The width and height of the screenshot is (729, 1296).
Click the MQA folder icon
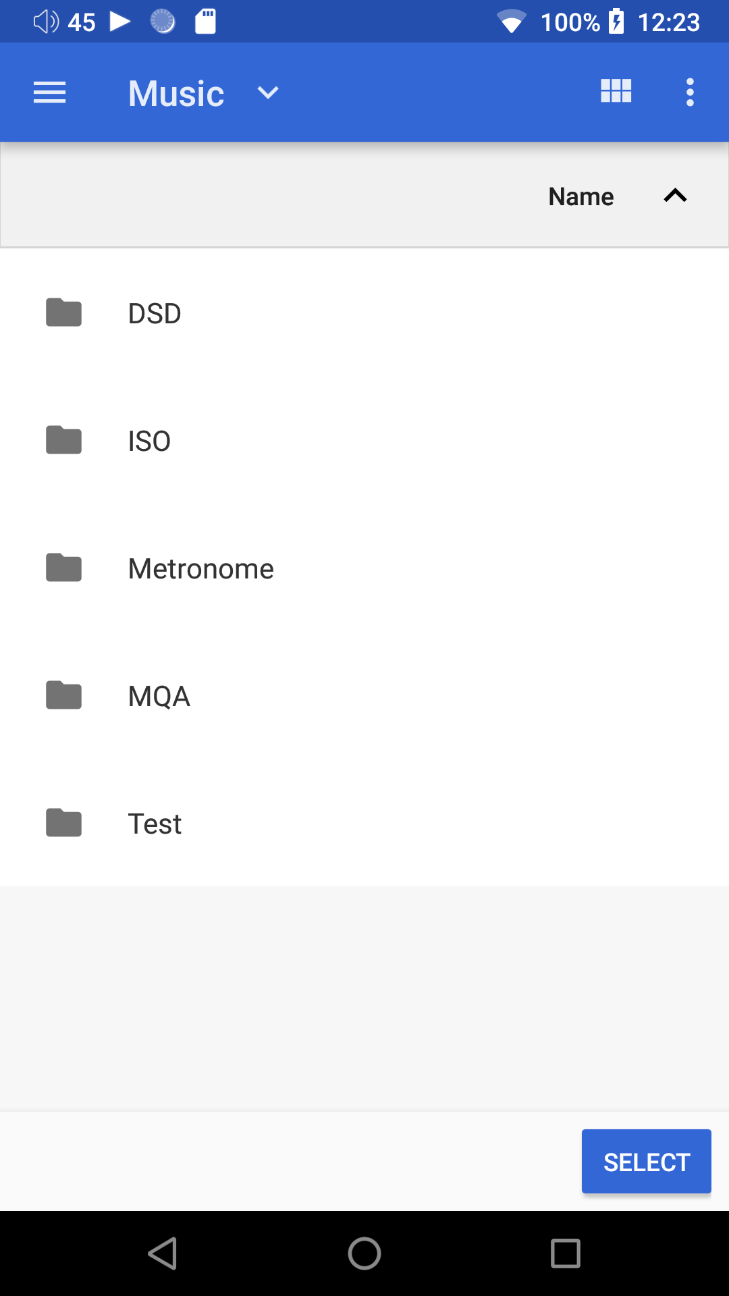64,695
